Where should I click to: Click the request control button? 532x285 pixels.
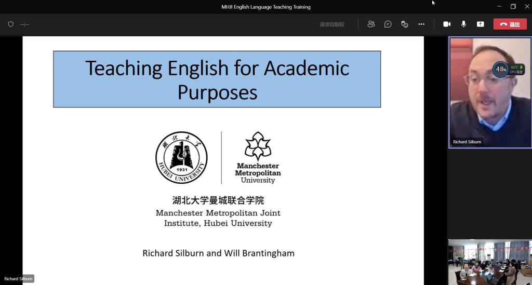click(331, 24)
